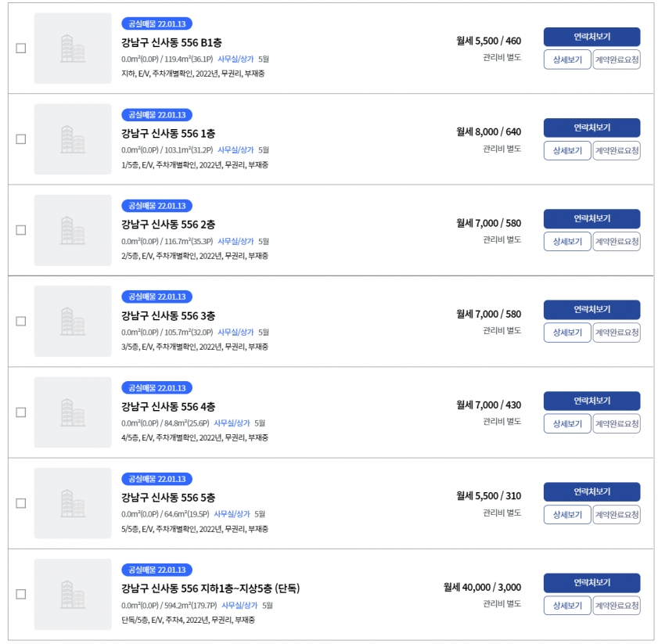The height and width of the screenshot is (644, 658).
Task: Open the building thumbnail for the 4층 listing
Action: coord(73,412)
